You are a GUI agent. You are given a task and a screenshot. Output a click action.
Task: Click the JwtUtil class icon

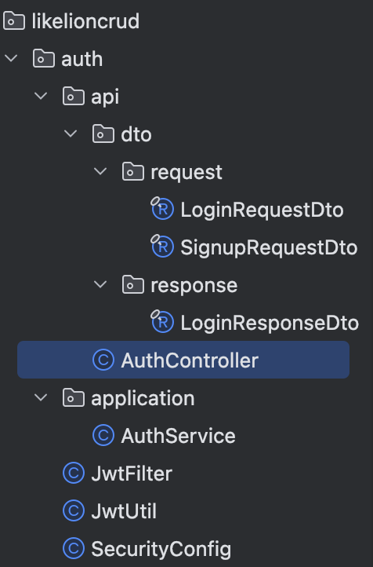click(74, 510)
